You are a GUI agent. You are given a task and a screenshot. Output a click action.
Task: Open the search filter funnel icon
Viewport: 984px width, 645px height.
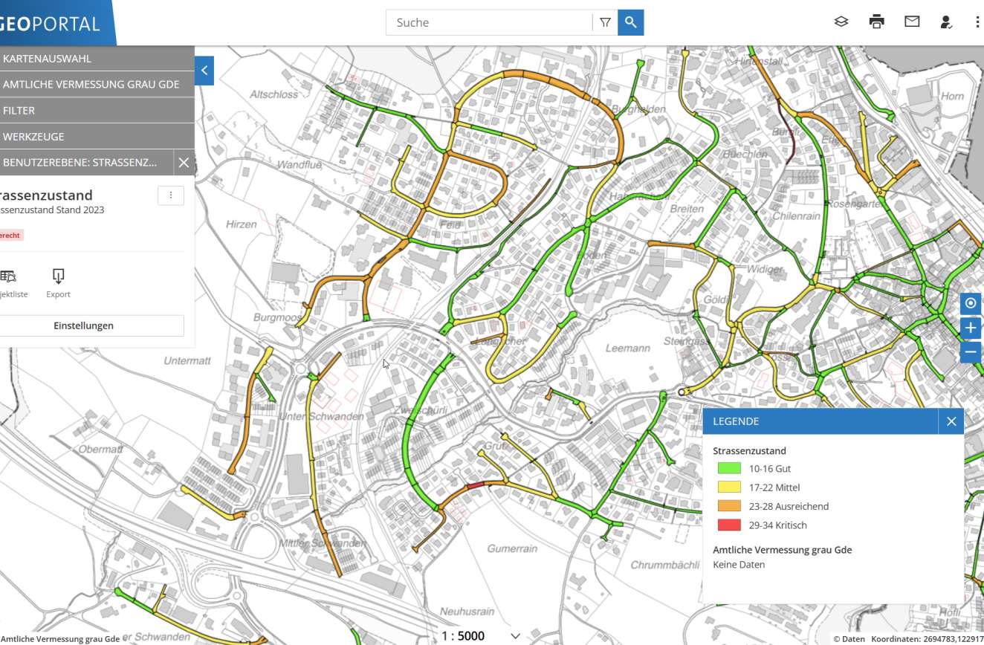(x=605, y=22)
